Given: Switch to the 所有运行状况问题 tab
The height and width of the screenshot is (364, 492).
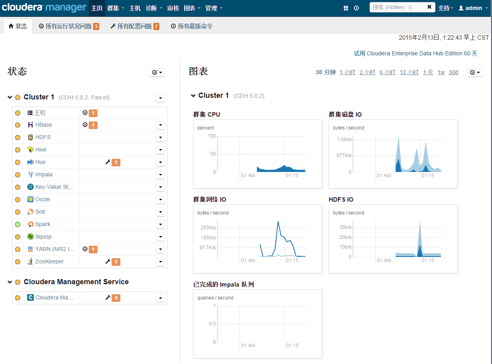Looking at the screenshot, I should (69, 26).
